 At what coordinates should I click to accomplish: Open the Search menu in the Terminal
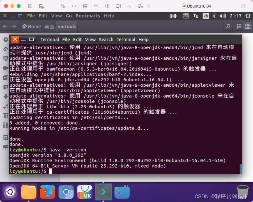click(x=106, y=40)
